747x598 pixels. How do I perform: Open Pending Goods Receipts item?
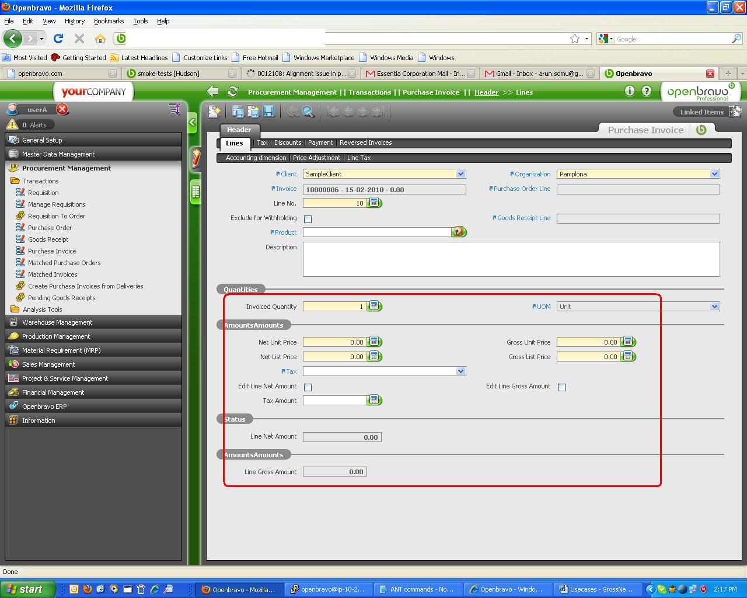coord(62,298)
